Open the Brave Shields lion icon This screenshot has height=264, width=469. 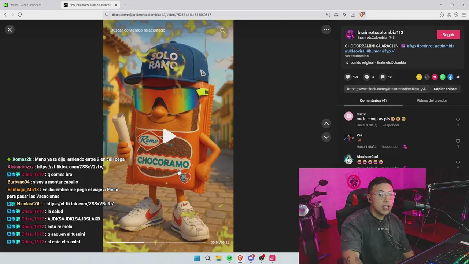362,15
